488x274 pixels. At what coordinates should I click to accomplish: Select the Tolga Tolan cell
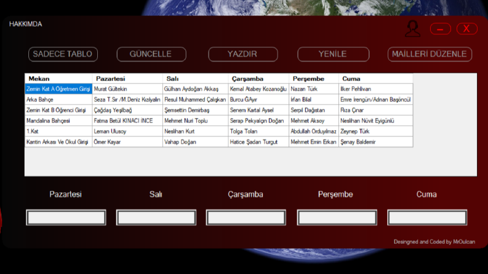tap(258, 131)
